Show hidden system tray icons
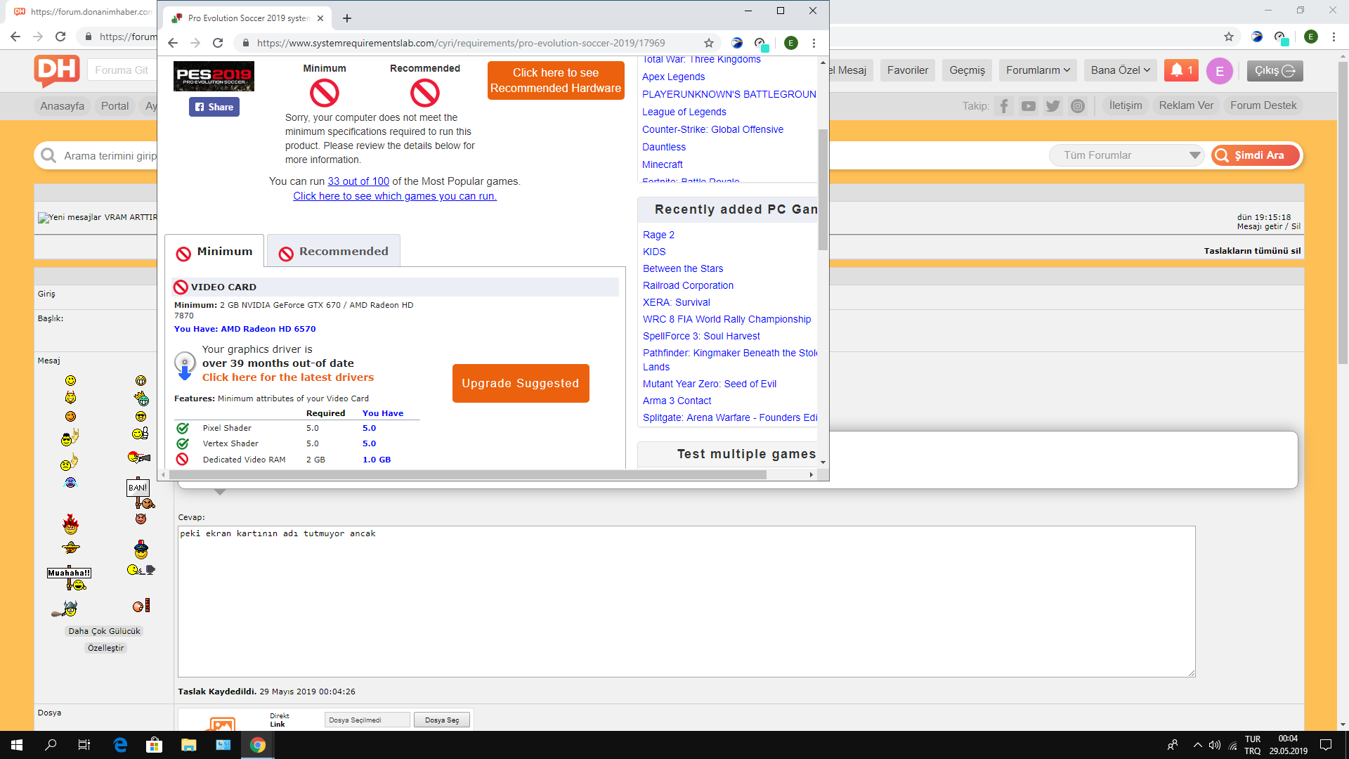This screenshot has height=759, width=1349. (x=1197, y=745)
